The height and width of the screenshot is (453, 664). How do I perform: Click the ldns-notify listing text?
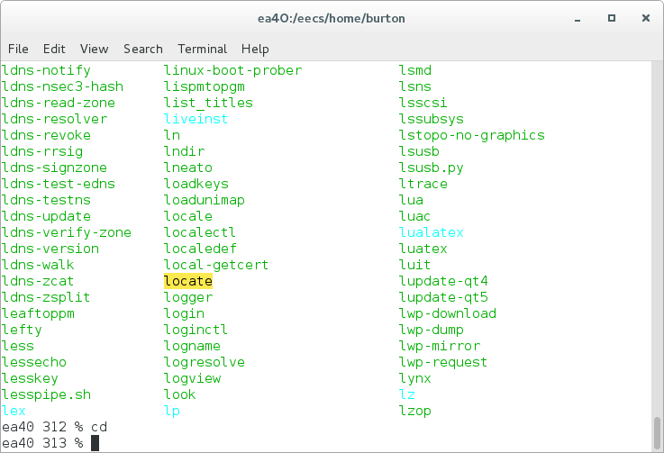[46, 70]
